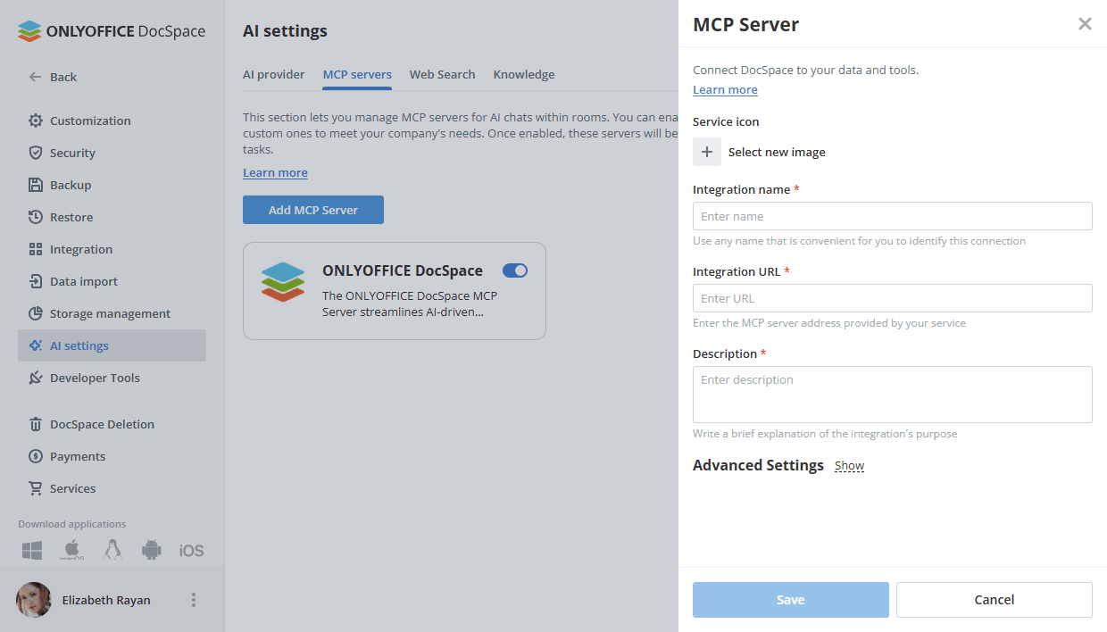1107x632 pixels.
Task: Open the Learn more link in the panel
Action: point(724,89)
